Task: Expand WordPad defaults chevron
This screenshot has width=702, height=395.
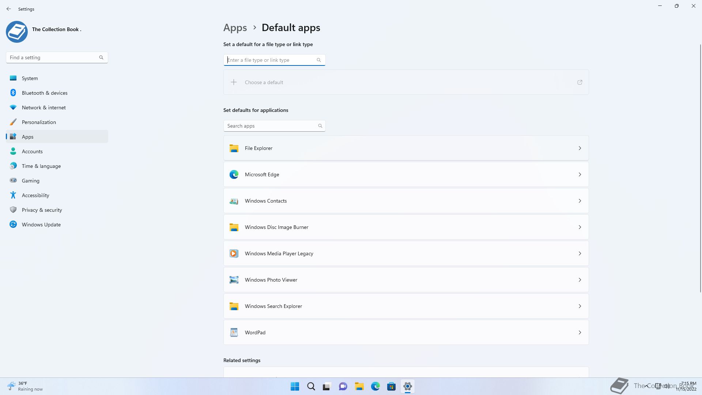Action: 580,332
